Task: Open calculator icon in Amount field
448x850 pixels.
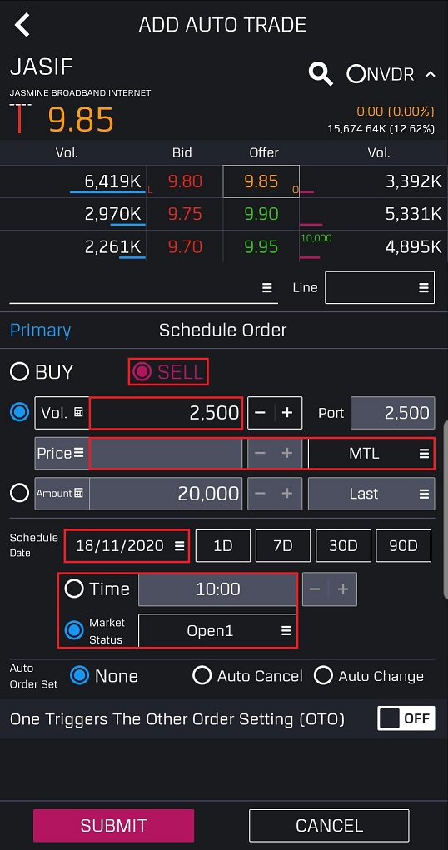Action: (78, 494)
